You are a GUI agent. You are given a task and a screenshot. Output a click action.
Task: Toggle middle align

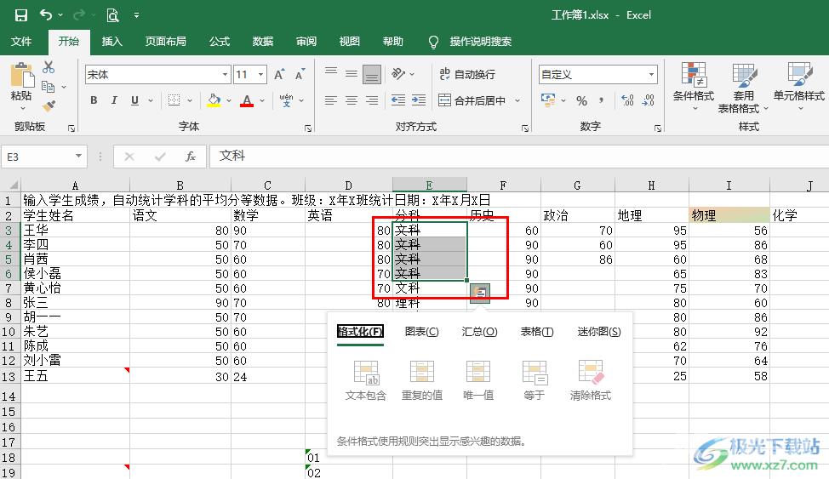tap(352, 74)
